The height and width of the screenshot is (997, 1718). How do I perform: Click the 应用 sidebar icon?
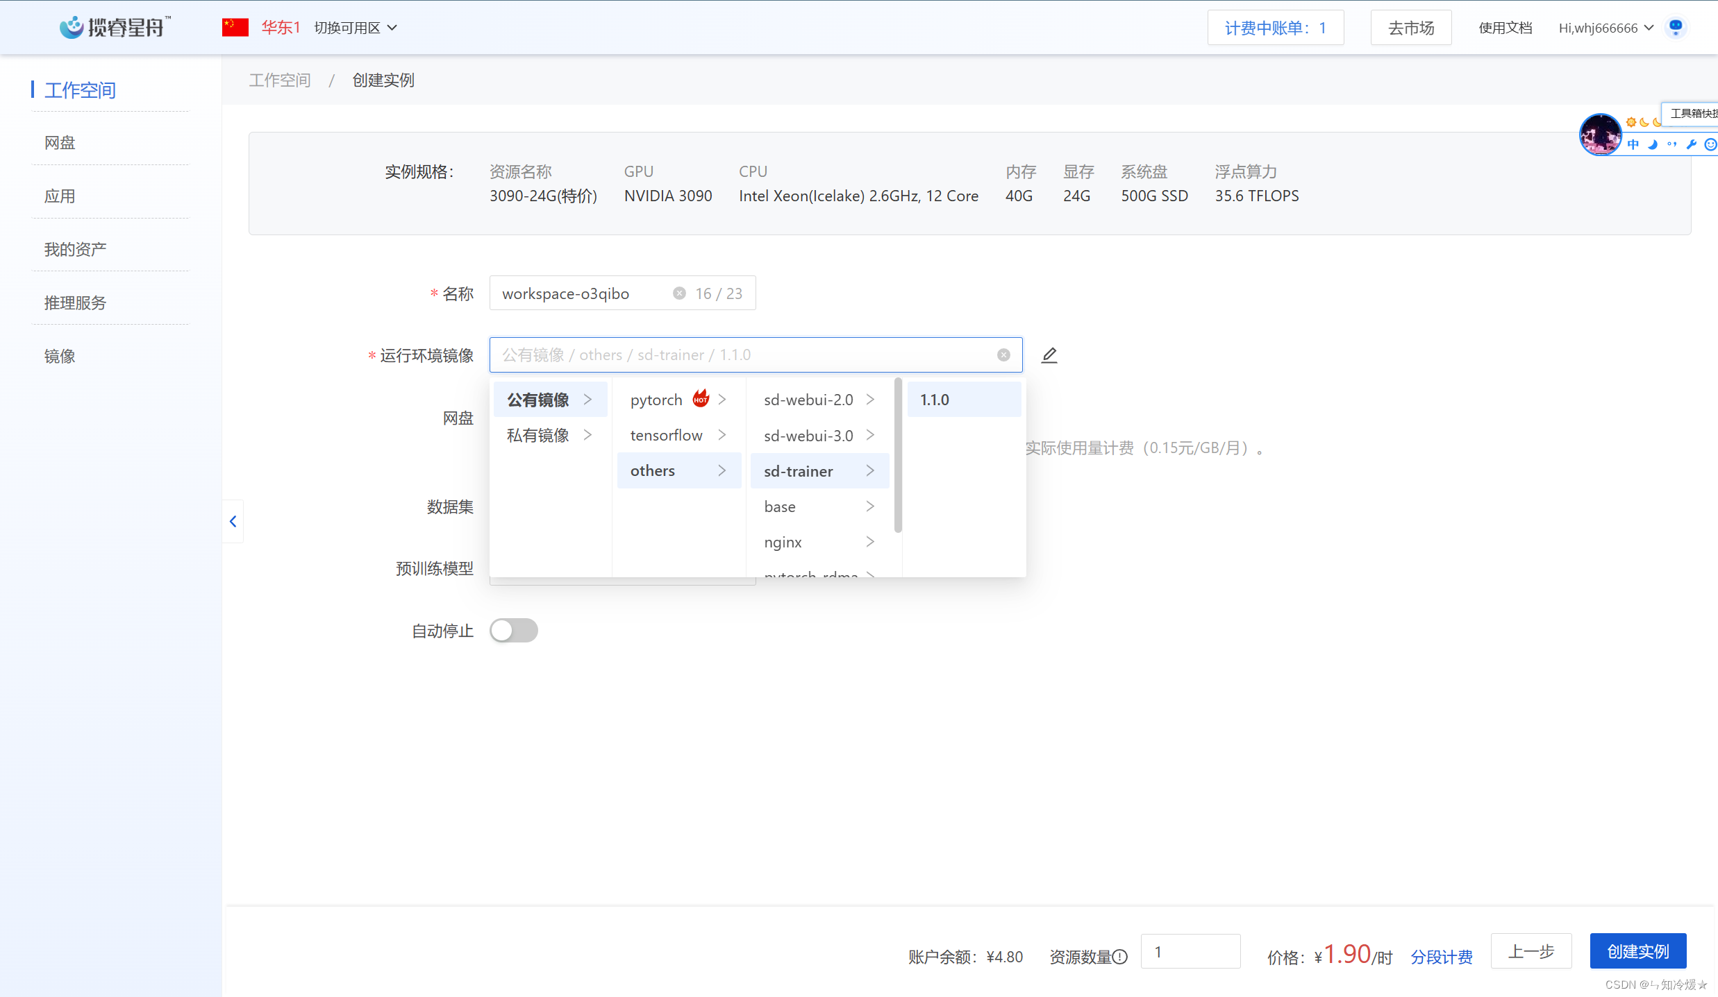59,196
